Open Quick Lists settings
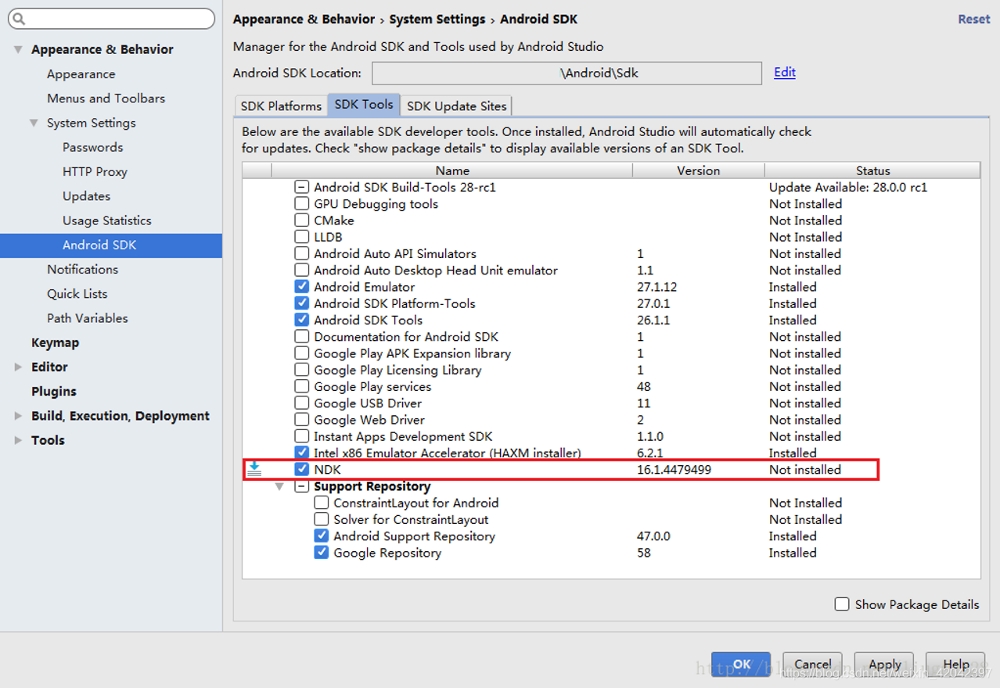This screenshot has height=688, width=1000. point(77,294)
